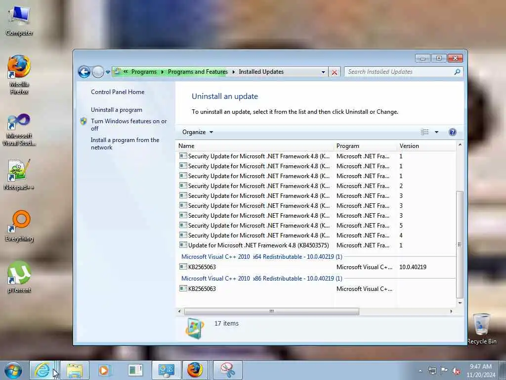Open the Computer desktop icon
Viewport: 506px width, 380px height.
point(19,20)
